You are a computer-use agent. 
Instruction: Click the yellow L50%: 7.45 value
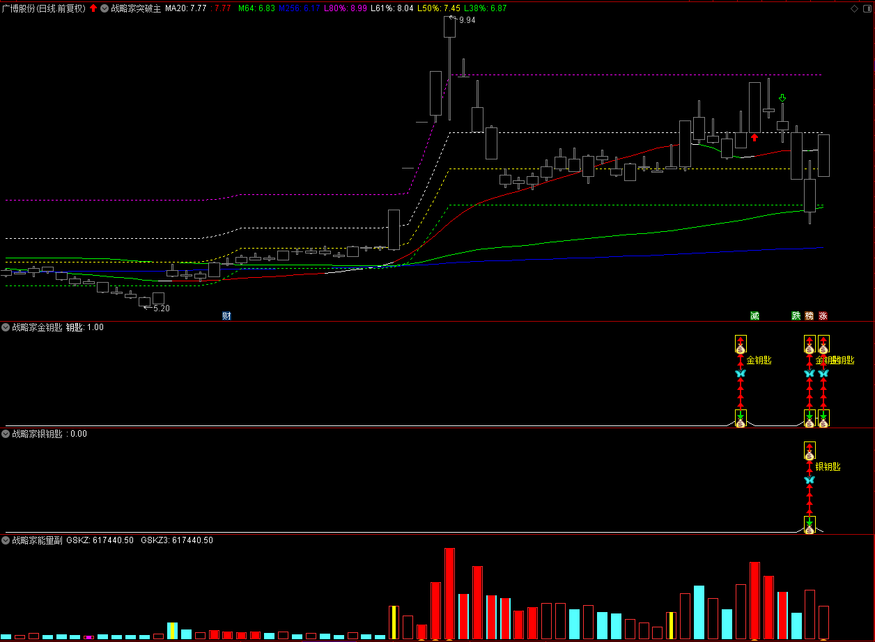click(x=439, y=8)
